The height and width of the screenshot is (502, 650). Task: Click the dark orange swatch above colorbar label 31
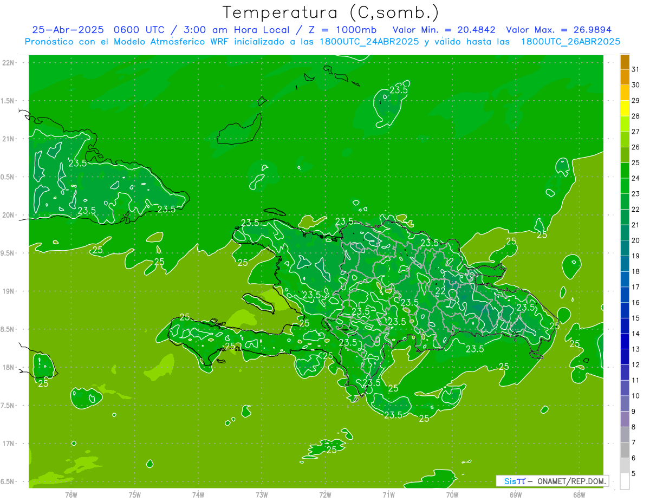coord(625,62)
